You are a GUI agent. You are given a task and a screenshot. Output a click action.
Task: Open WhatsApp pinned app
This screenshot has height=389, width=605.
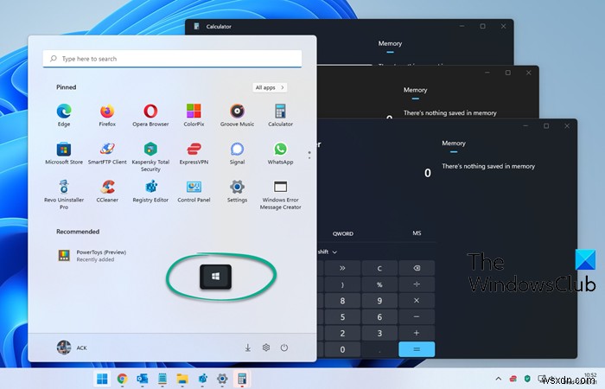click(x=281, y=153)
